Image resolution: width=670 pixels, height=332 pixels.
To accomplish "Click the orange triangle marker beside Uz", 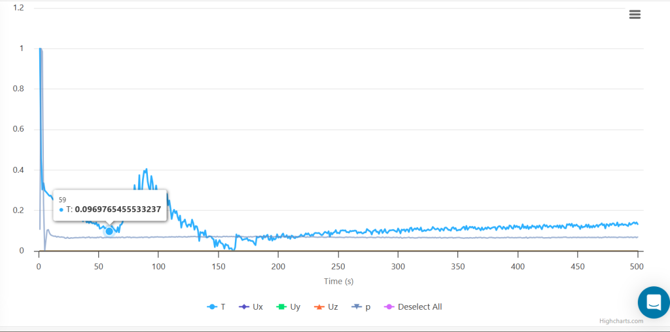I will point(318,306).
